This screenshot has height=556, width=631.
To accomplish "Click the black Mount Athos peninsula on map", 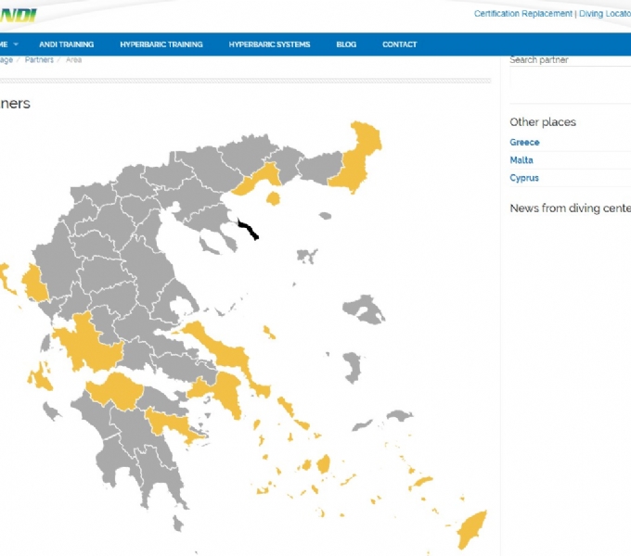I will [247, 229].
